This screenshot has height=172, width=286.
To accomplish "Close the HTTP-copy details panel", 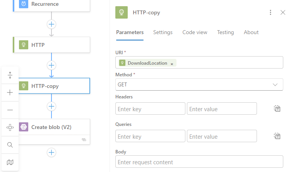I will (x=283, y=12).
